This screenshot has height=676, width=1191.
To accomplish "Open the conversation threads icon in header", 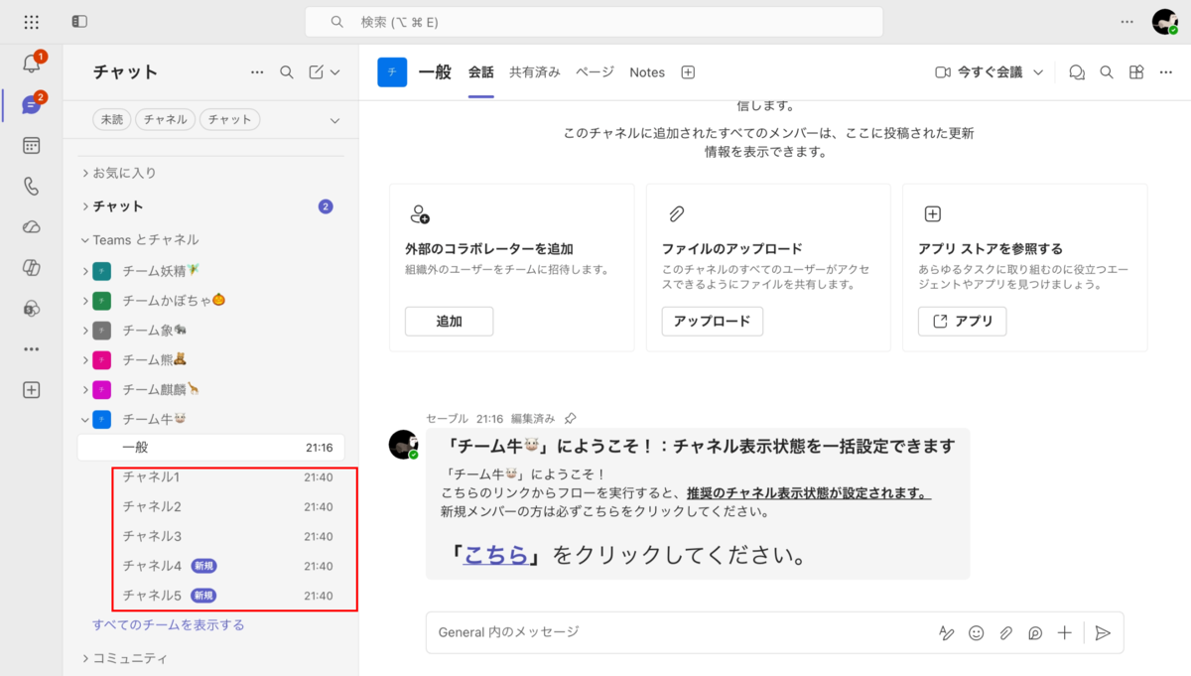I will (x=1077, y=72).
